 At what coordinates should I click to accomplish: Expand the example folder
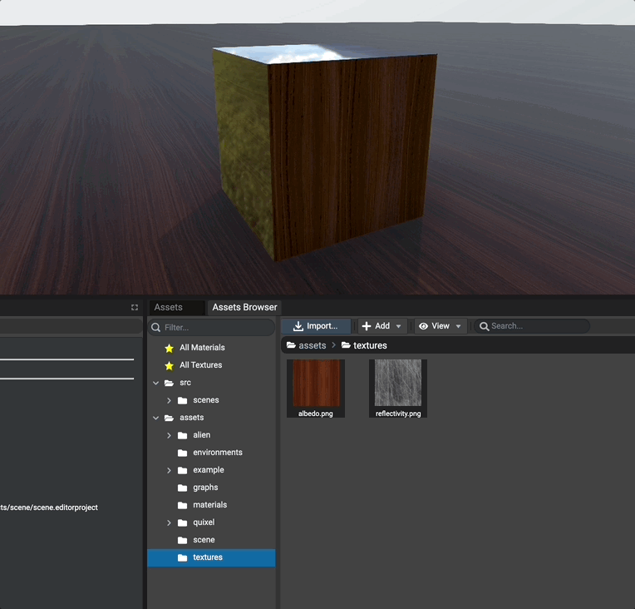coord(169,470)
